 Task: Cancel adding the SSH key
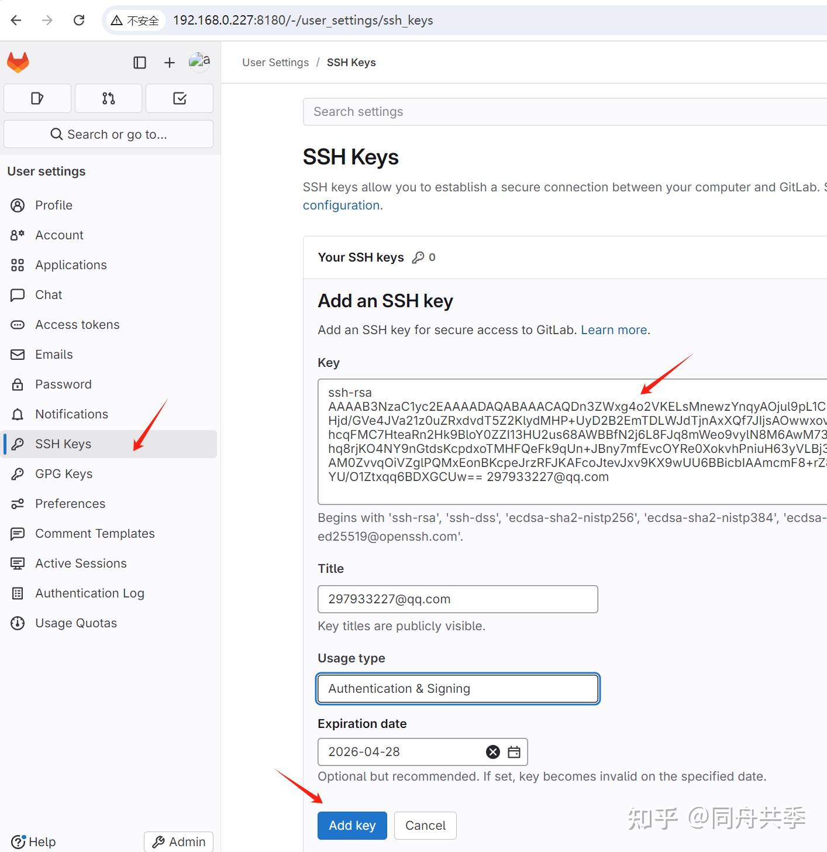[x=425, y=826]
